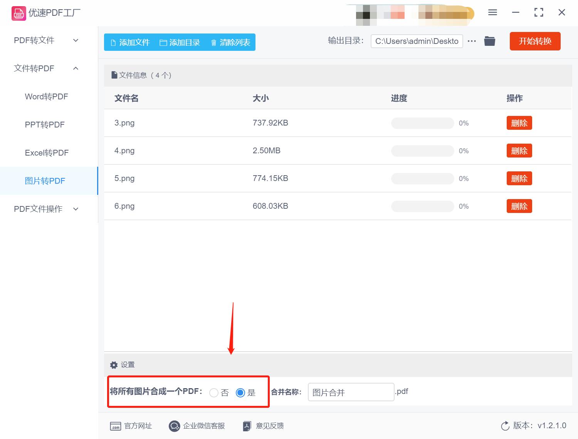Select 否 to disable merging images
578x439 pixels.
click(214, 393)
